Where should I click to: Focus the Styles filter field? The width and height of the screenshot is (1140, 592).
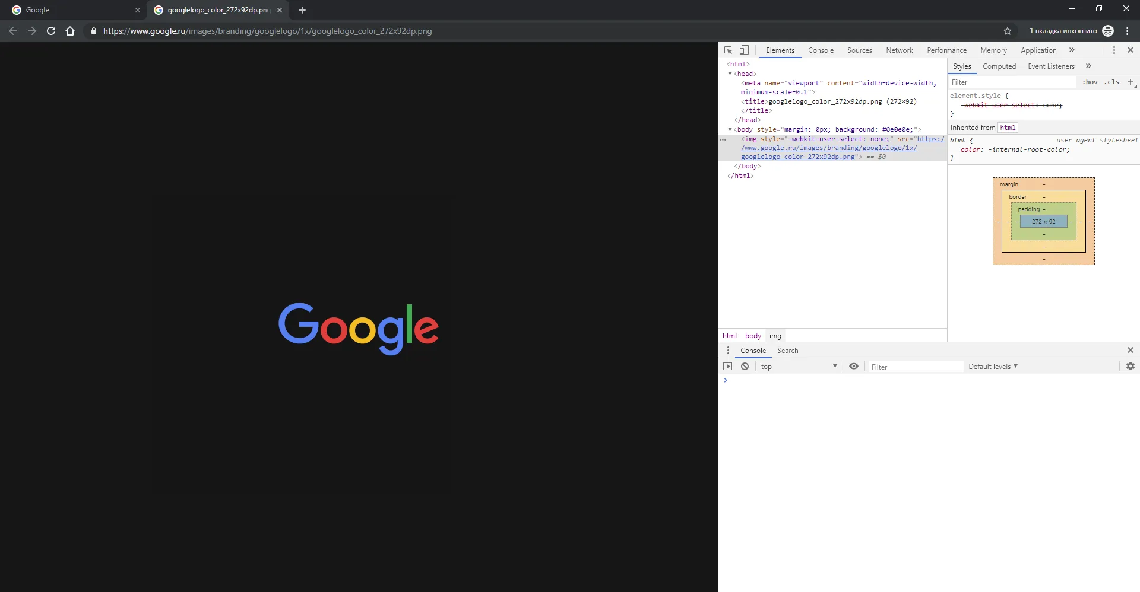tap(1012, 82)
